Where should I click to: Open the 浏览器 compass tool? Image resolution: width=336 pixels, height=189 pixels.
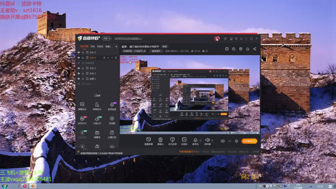[112, 120]
